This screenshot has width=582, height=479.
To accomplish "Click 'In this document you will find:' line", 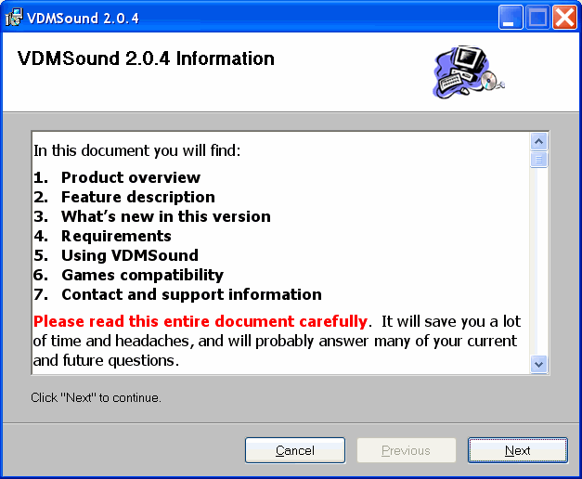I will (137, 150).
